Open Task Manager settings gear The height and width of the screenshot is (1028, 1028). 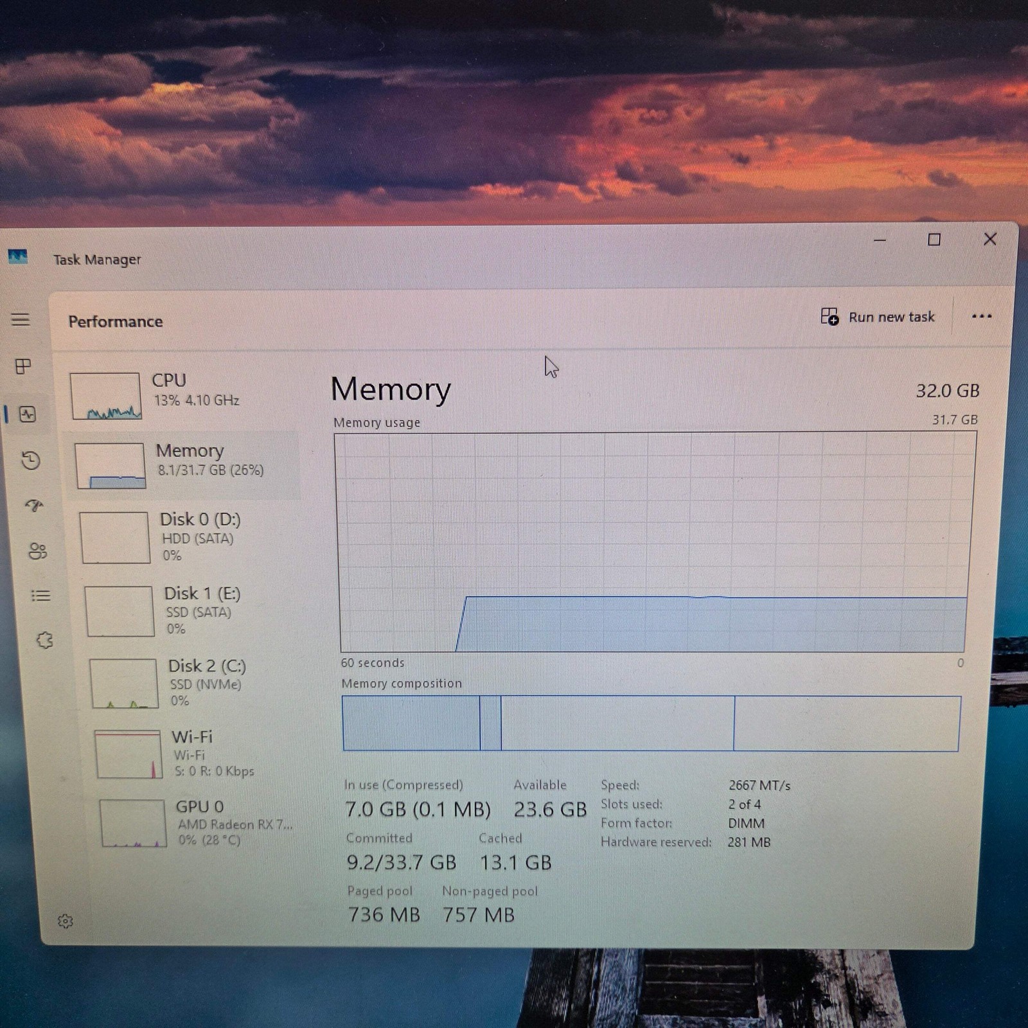(66, 921)
